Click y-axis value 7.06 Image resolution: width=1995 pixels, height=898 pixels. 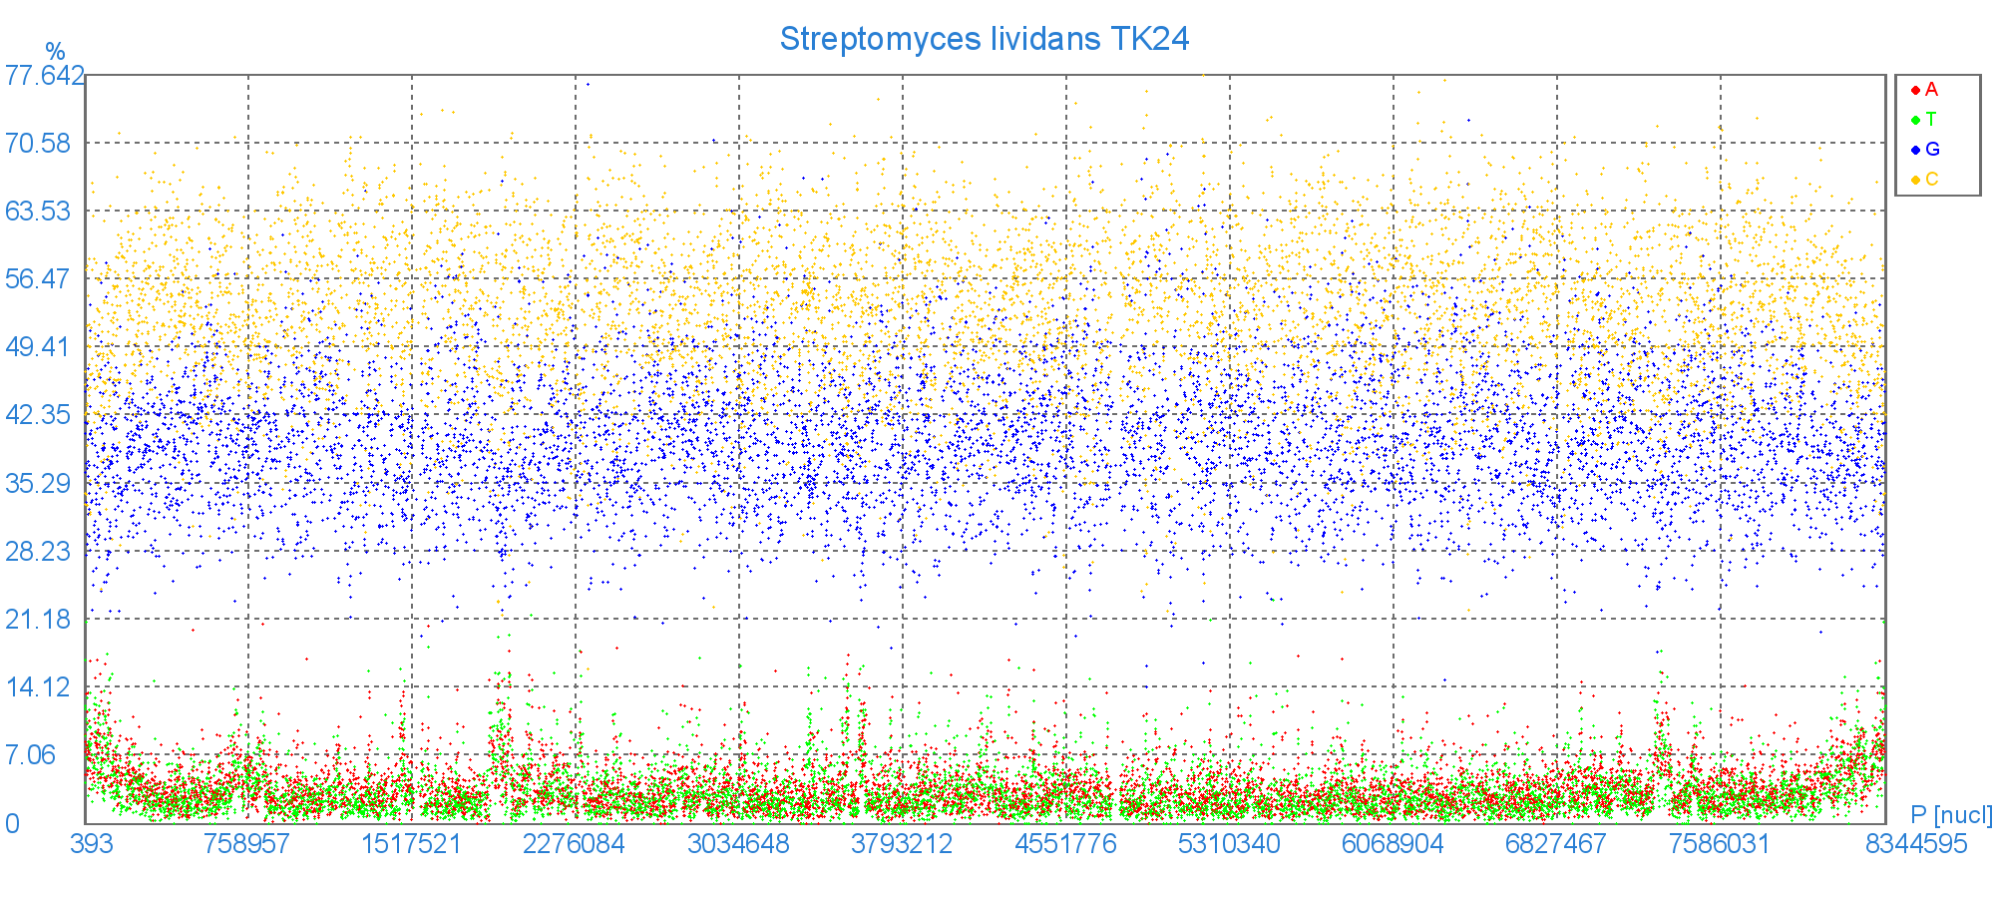tap(31, 755)
